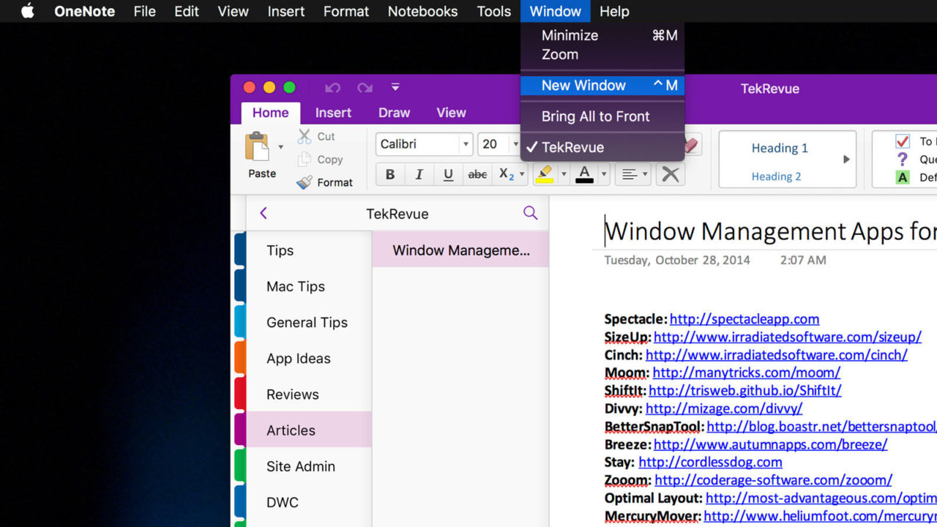
Task: Switch to the View ribbon tab
Action: click(451, 113)
